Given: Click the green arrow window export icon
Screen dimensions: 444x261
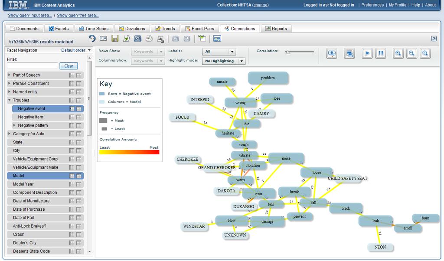Looking at the screenshot, I should (x=202, y=38).
